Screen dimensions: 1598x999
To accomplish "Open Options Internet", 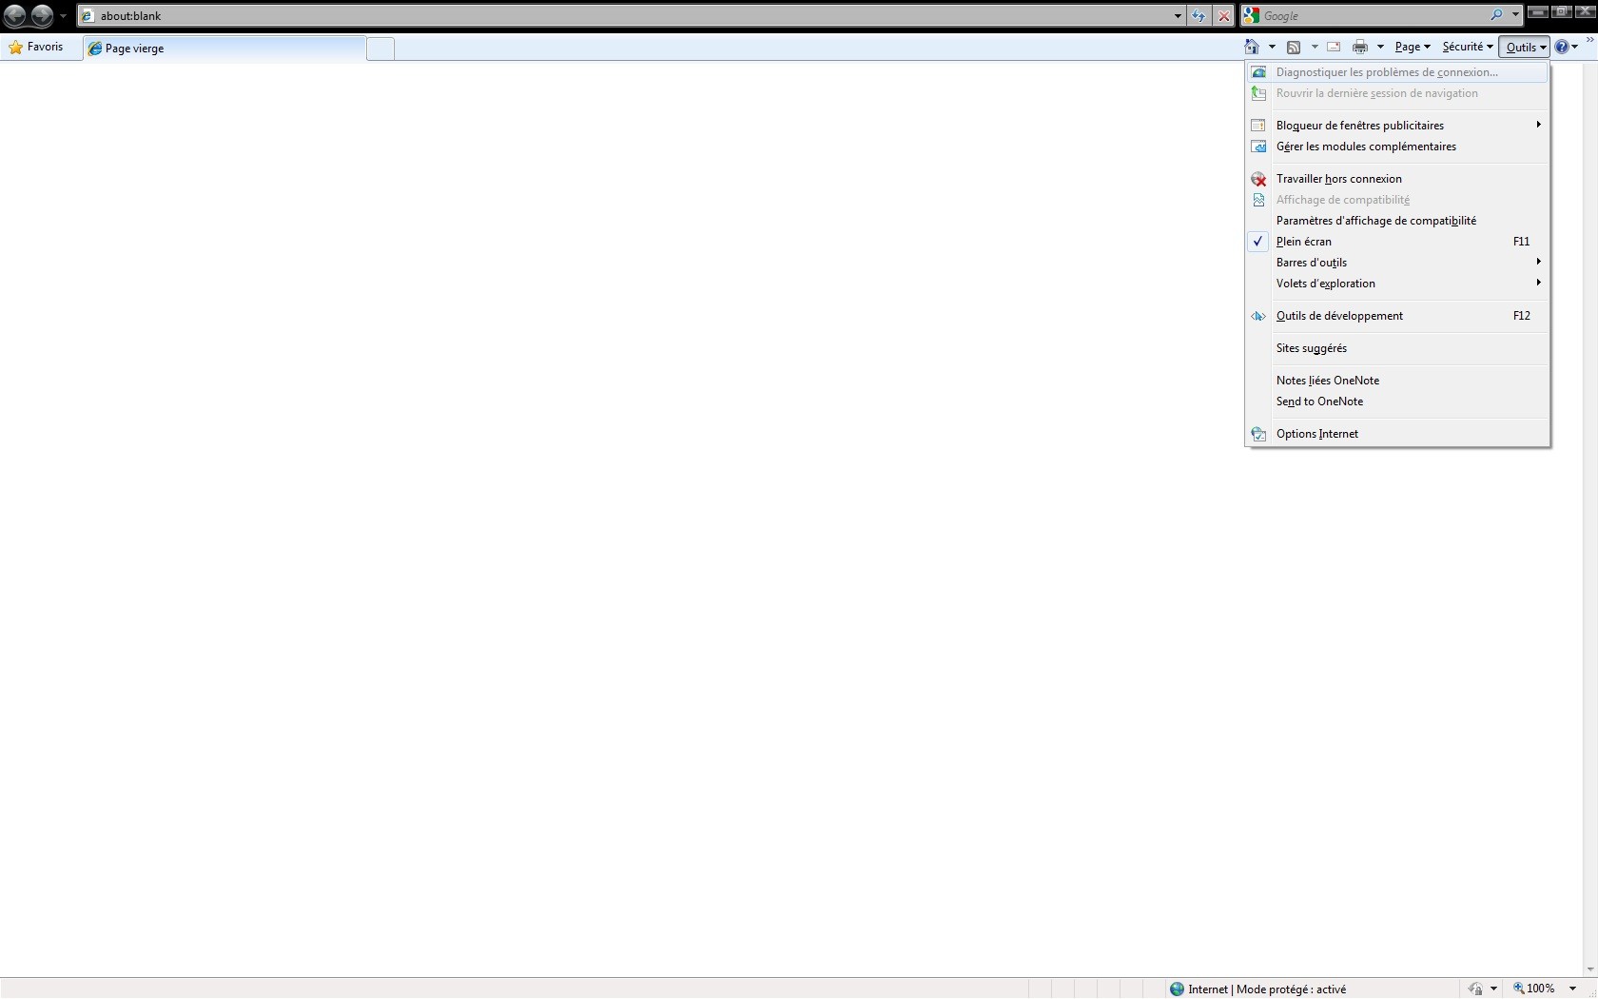I will coord(1397,434).
